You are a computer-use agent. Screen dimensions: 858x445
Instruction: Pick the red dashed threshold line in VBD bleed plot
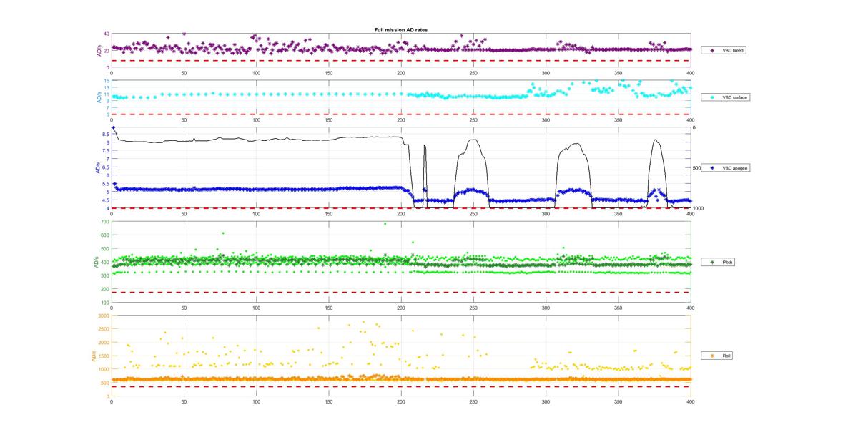[401, 61]
